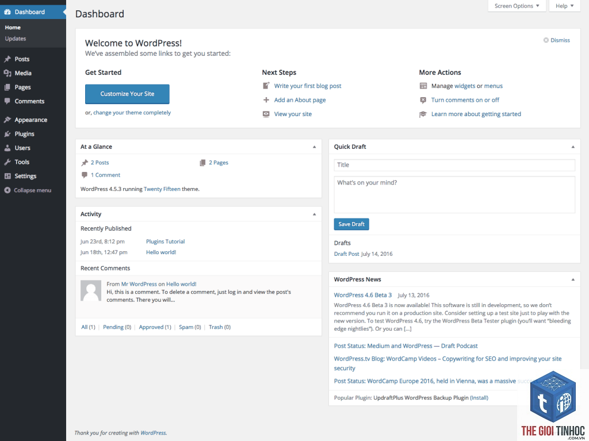
Task: Click Install link for UpdraftPlus plugin
Action: point(479,398)
